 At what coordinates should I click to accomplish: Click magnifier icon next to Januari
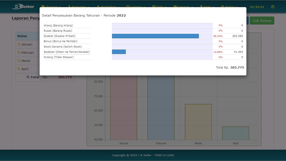[19, 44]
